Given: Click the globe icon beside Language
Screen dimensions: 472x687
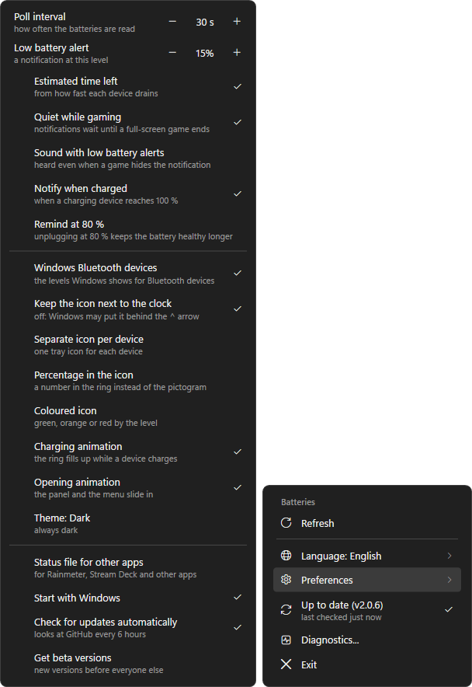Looking at the screenshot, I should pyautogui.click(x=286, y=556).
